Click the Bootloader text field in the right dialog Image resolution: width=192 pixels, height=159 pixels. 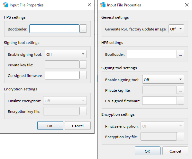coord(152,54)
